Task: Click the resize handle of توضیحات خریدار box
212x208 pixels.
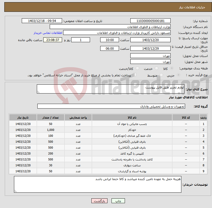Action: click(16, 191)
